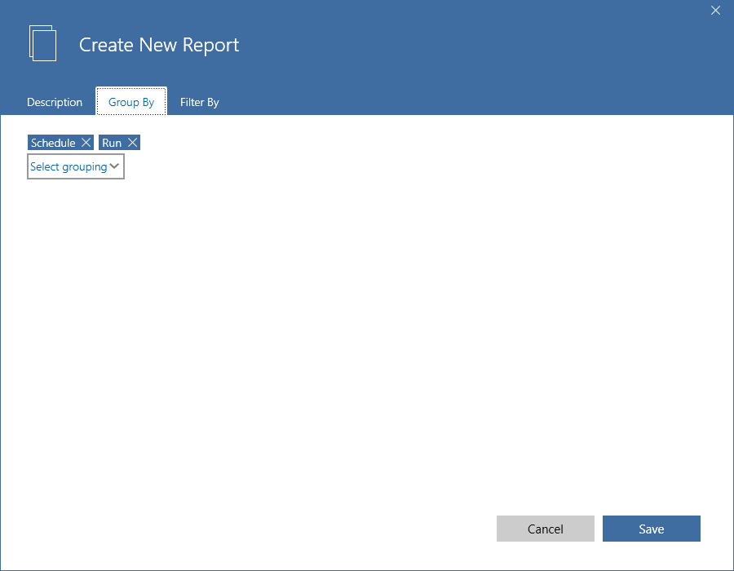Select the Group By tab

130,101
